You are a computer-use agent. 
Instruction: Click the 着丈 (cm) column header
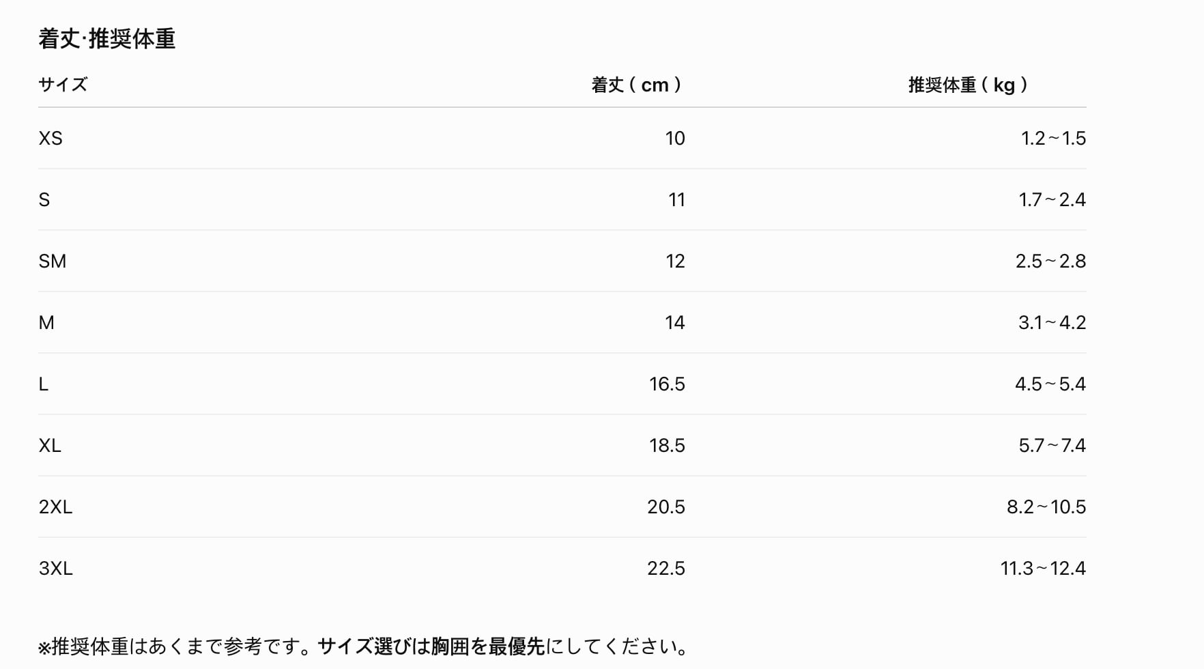(637, 85)
